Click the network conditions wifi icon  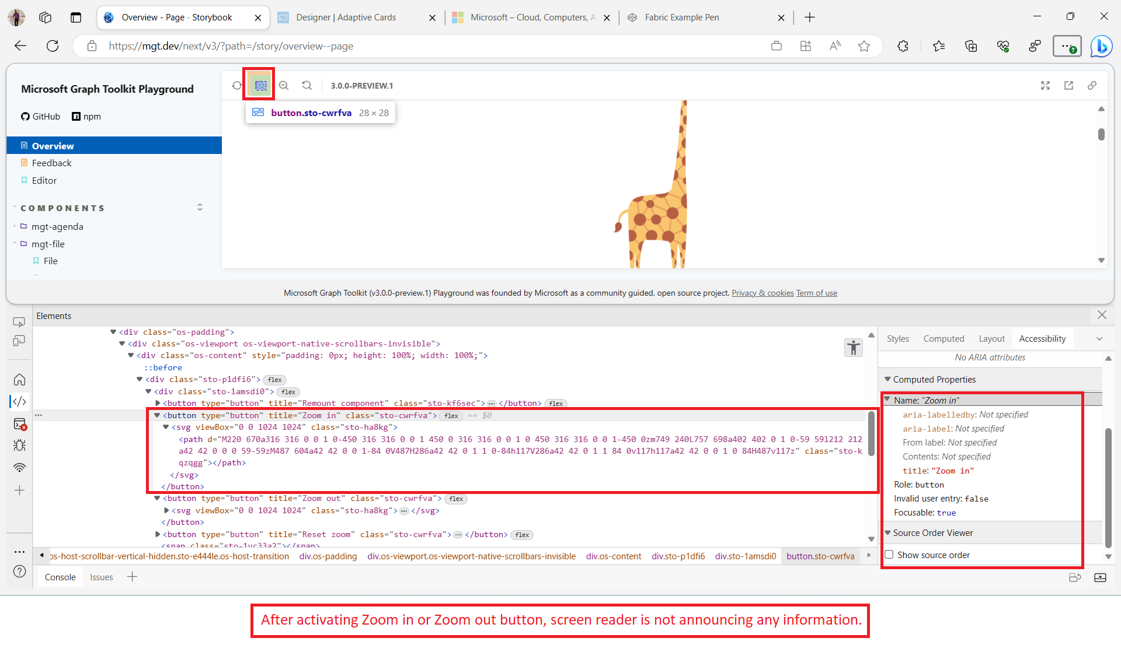pos(19,467)
